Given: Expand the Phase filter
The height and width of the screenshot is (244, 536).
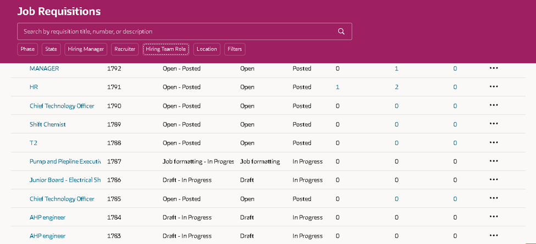Looking at the screenshot, I should click(27, 49).
